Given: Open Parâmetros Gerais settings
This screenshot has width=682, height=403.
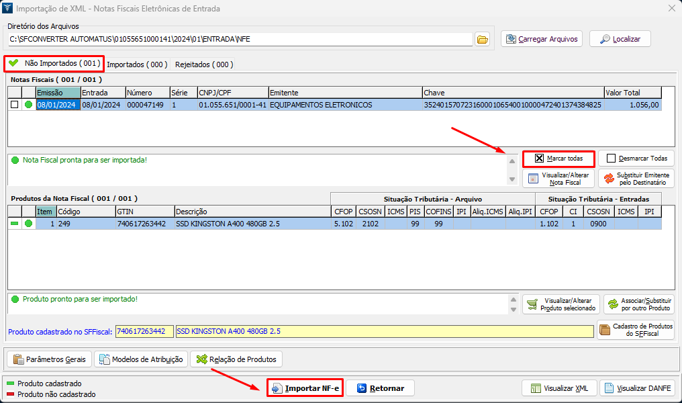Looking at the screenshot, I should 49,359.
